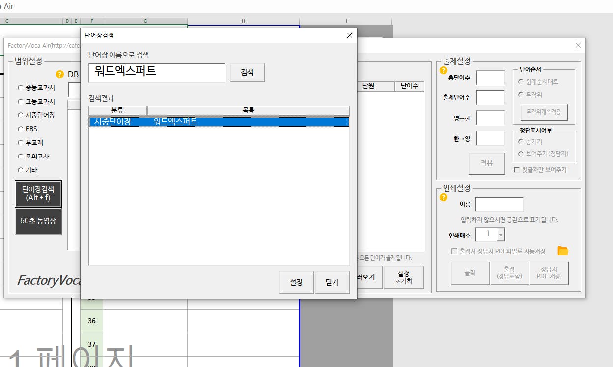Click the 단어장 이름 search text field
The width and height of the screenshot is (613, 367).
(157, 73)
